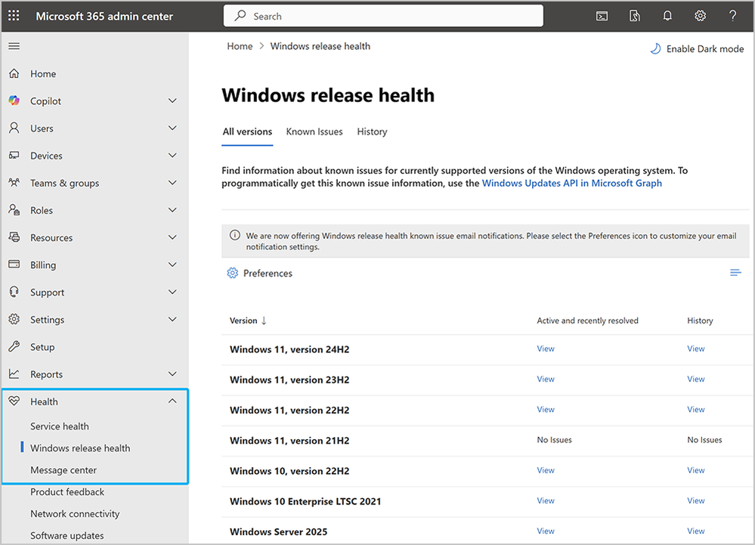
Task: Open the Preferences button label
Action: 268,273
